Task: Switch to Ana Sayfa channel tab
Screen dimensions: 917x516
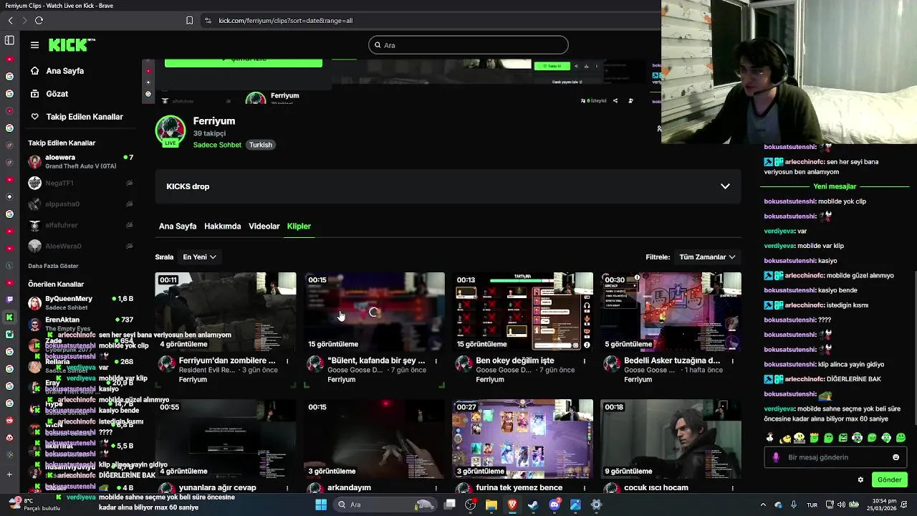Action: (x=178, y=226)
